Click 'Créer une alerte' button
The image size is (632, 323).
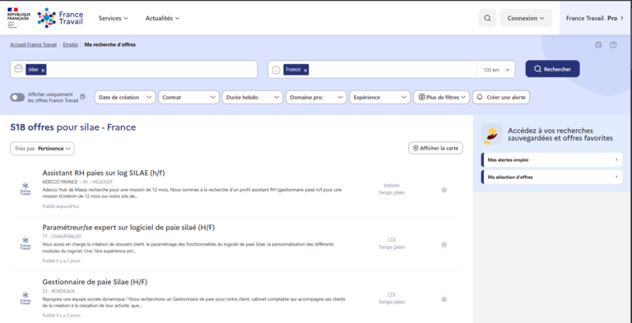point(501,97)
